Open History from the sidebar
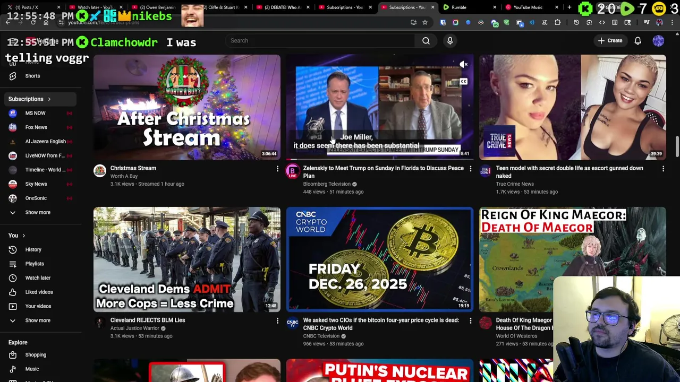The height and width of the screenshot is (382, 680). coord(33,249)
